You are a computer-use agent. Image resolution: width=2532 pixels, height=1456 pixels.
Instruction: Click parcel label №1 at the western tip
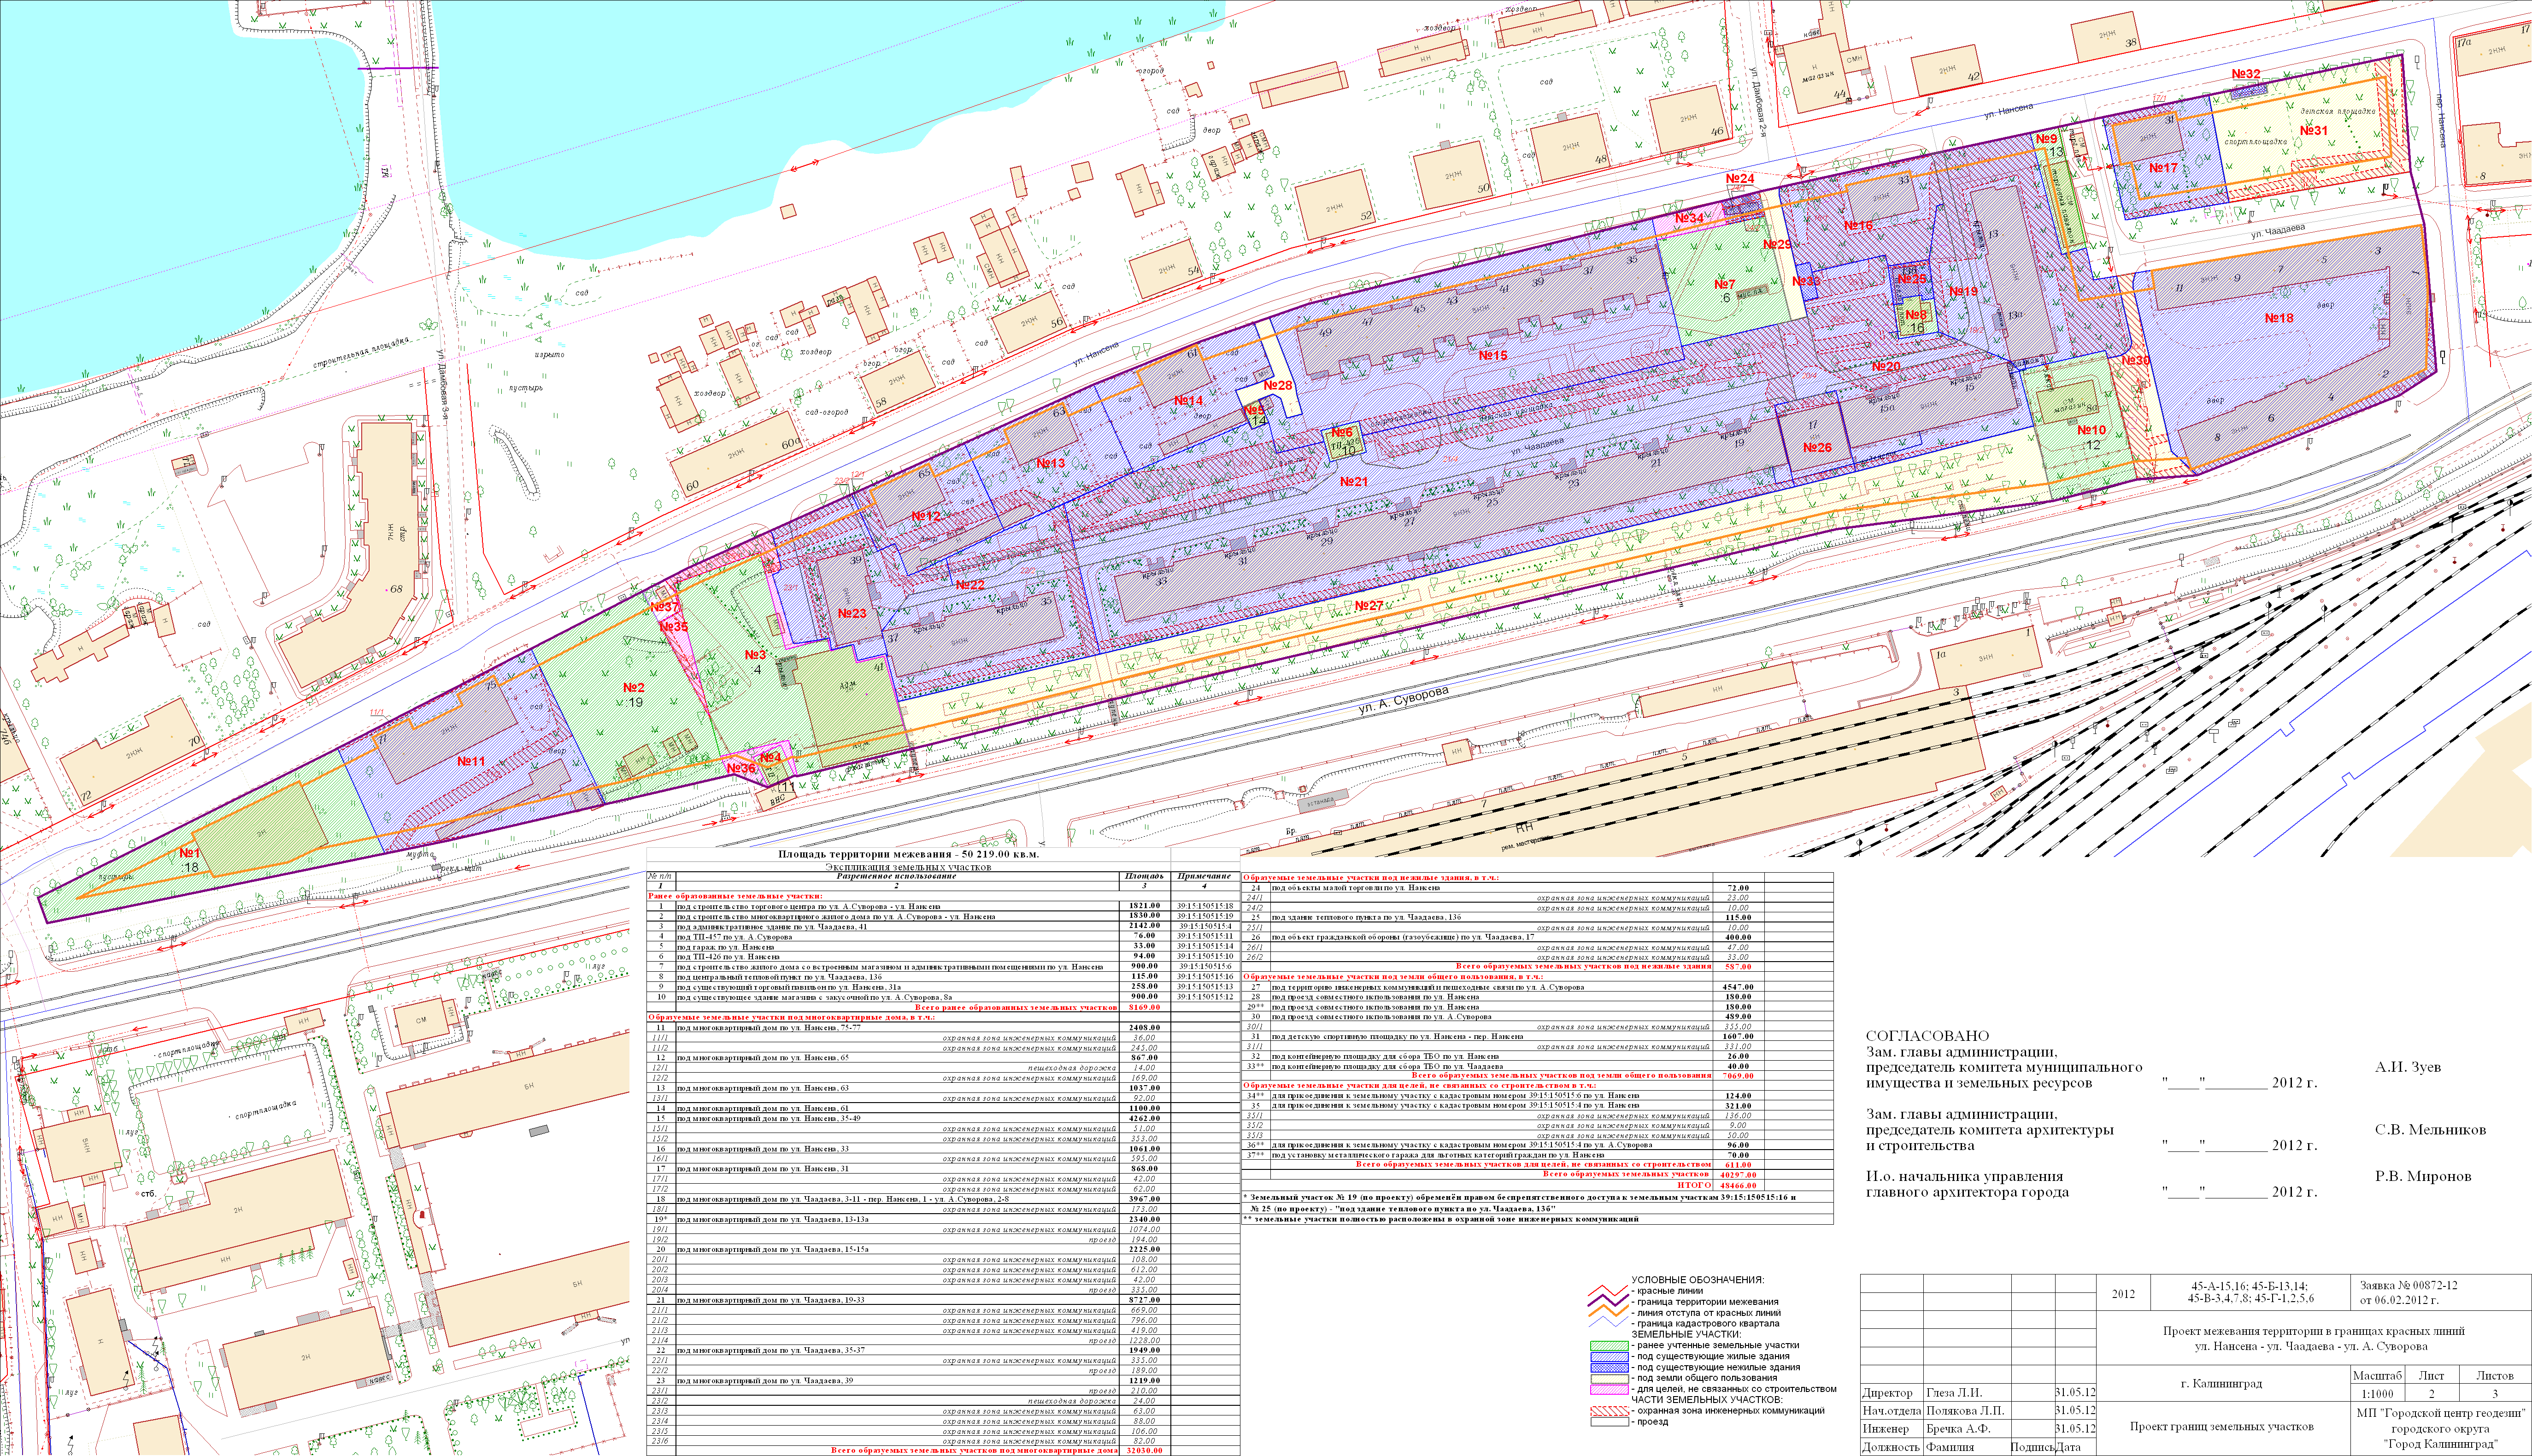pyautogui.click(x=190, y=853)
